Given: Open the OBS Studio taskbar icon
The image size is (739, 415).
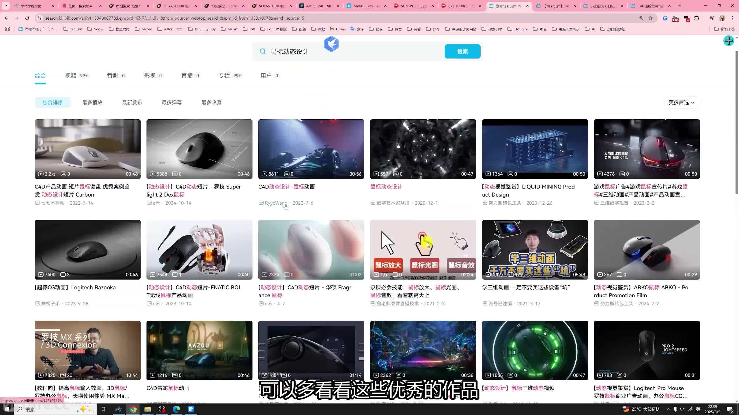Looking at the screenshot, I should click(x=162, y=409).
